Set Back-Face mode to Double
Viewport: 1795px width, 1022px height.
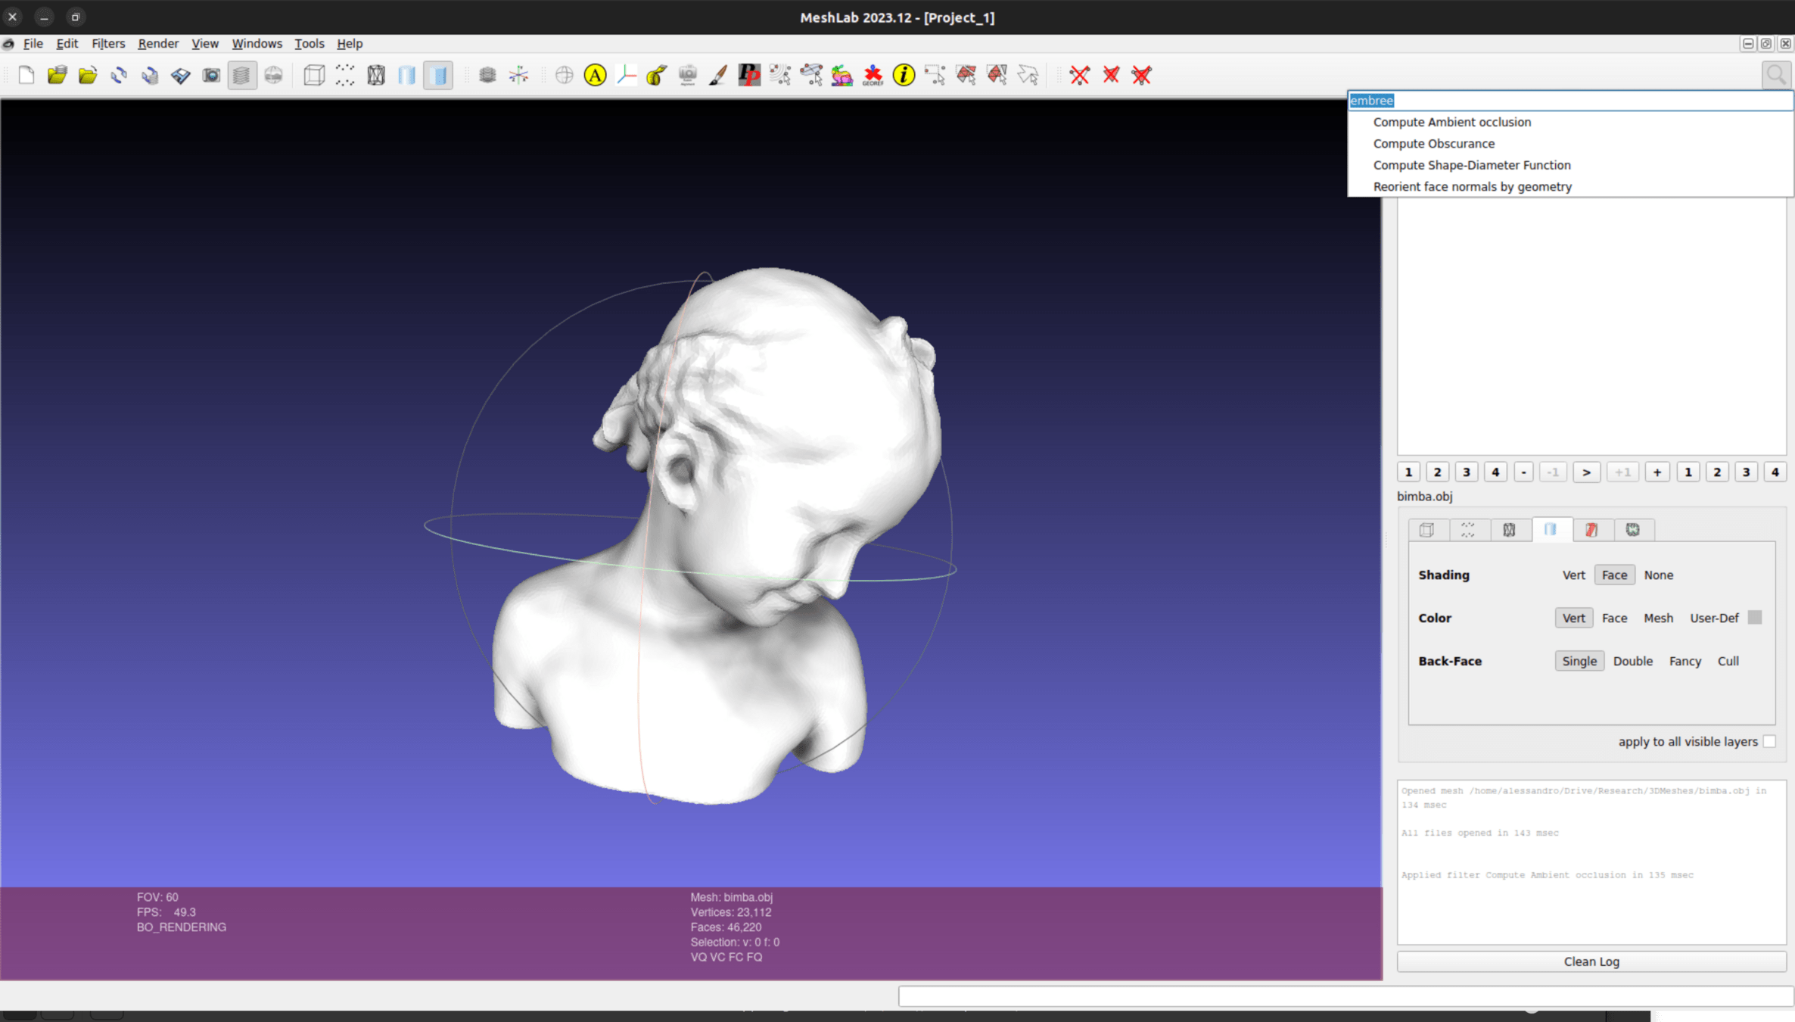coord(1632,661)
